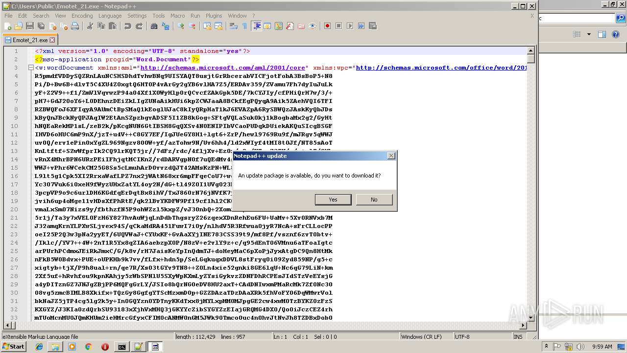Screen dimensions: 627x353
Task: Close the Notepad++ update dialog
Action: point(391,156)
